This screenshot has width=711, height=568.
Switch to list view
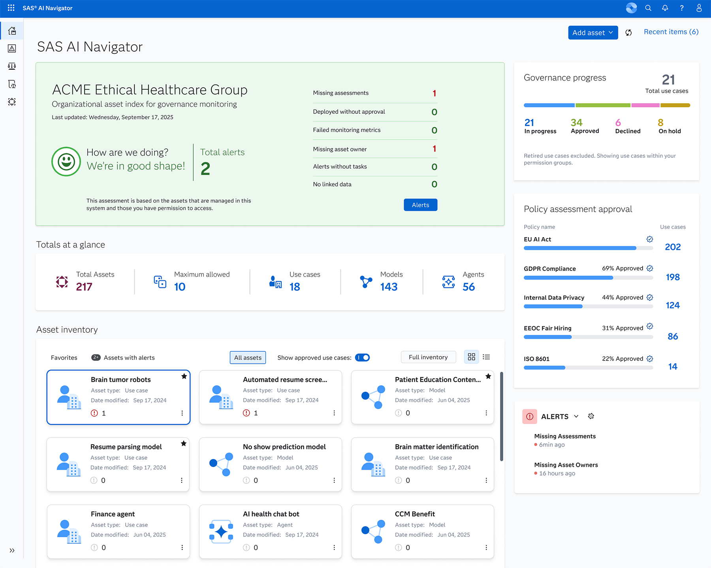coord(486,357)
